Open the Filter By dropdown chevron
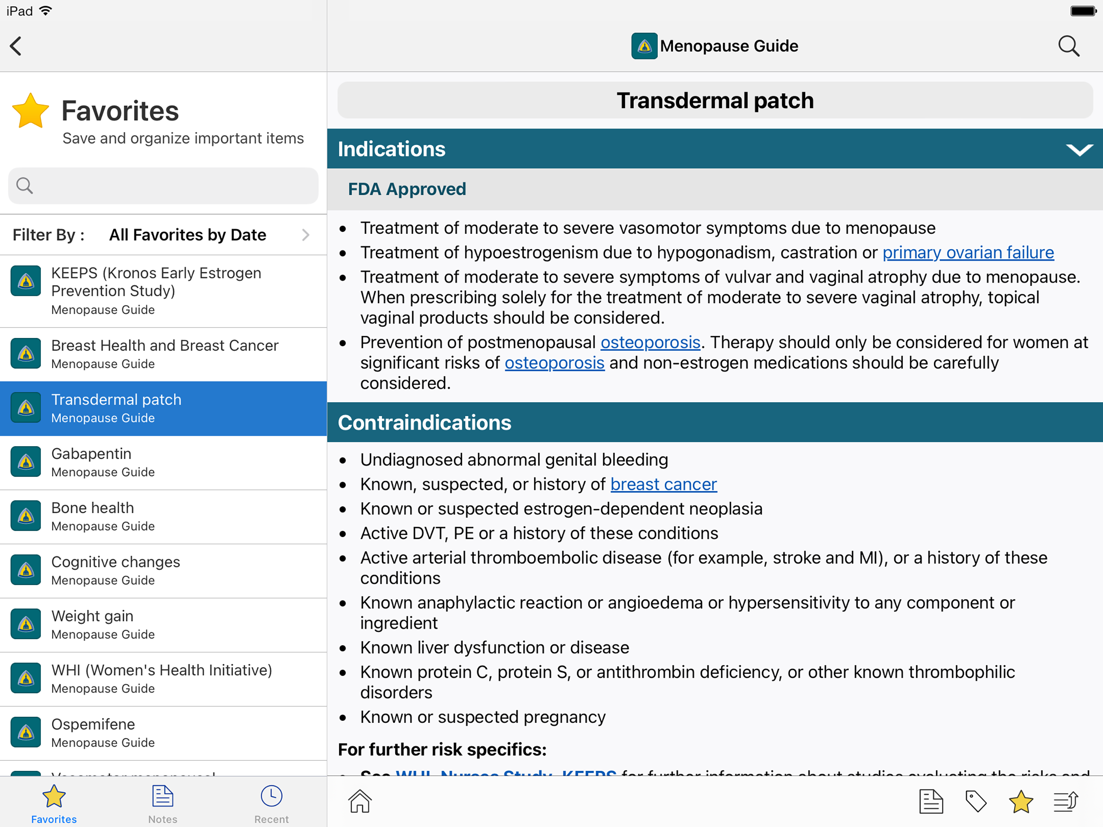Screen dimensions: 1103x827 point(306,235)
